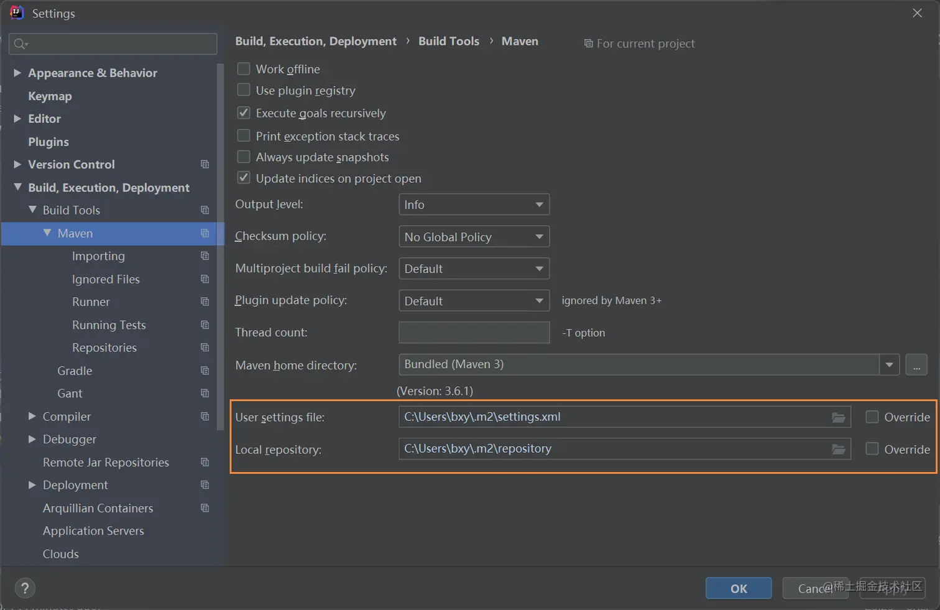
Task: Click the Cancel button
Action: 815,588
